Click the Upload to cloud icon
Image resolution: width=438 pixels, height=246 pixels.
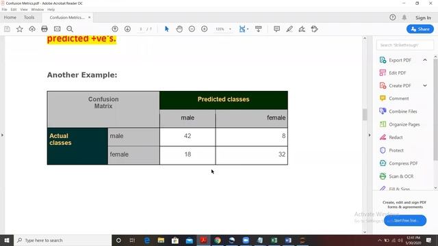pos(32,29)
